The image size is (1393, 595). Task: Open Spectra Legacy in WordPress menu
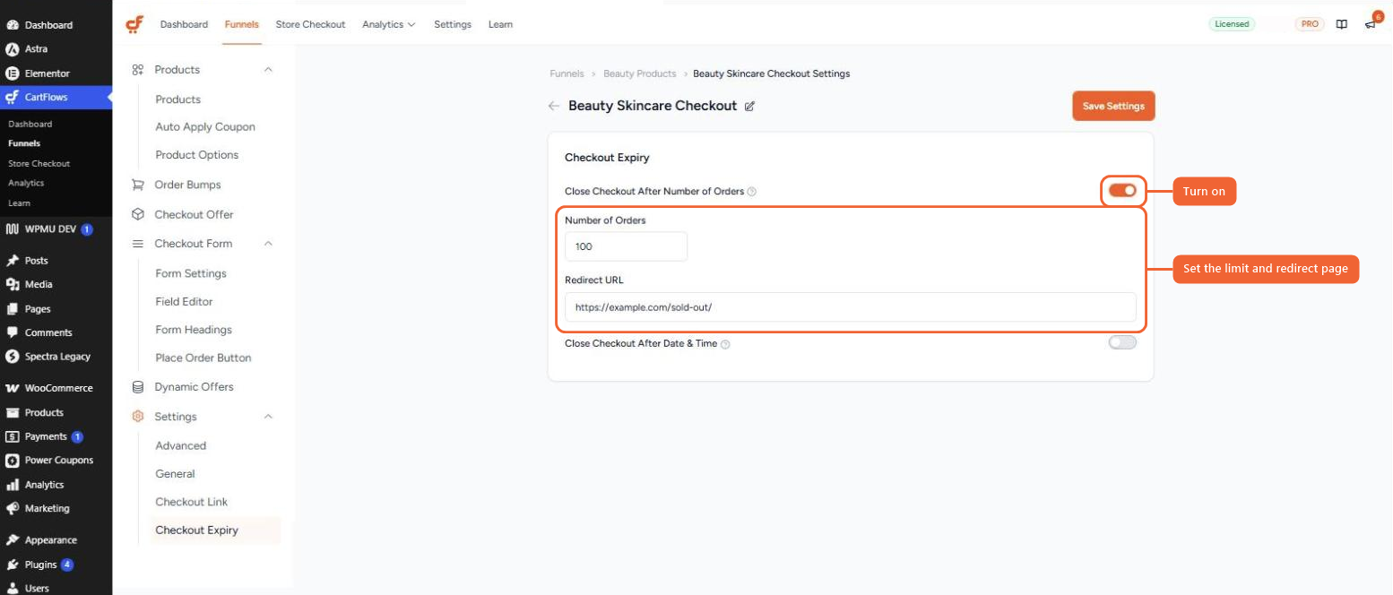coord(56,357)
